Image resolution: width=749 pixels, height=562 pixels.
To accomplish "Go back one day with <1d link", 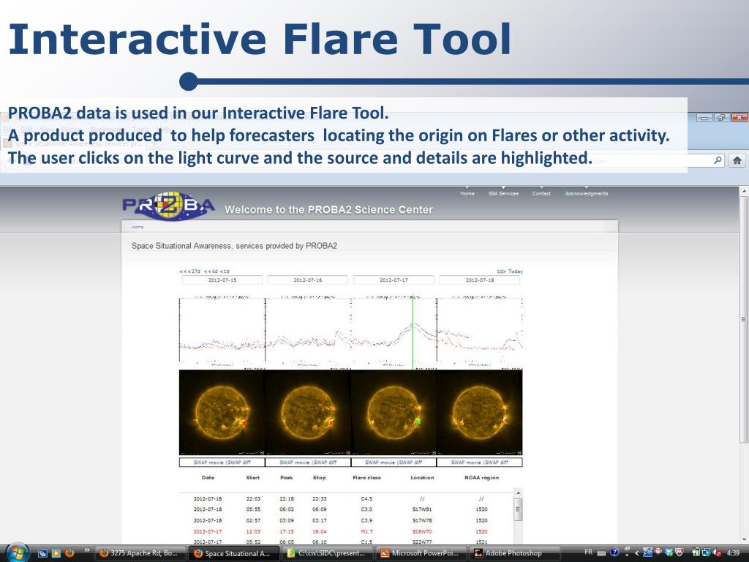I will point(225,271).
